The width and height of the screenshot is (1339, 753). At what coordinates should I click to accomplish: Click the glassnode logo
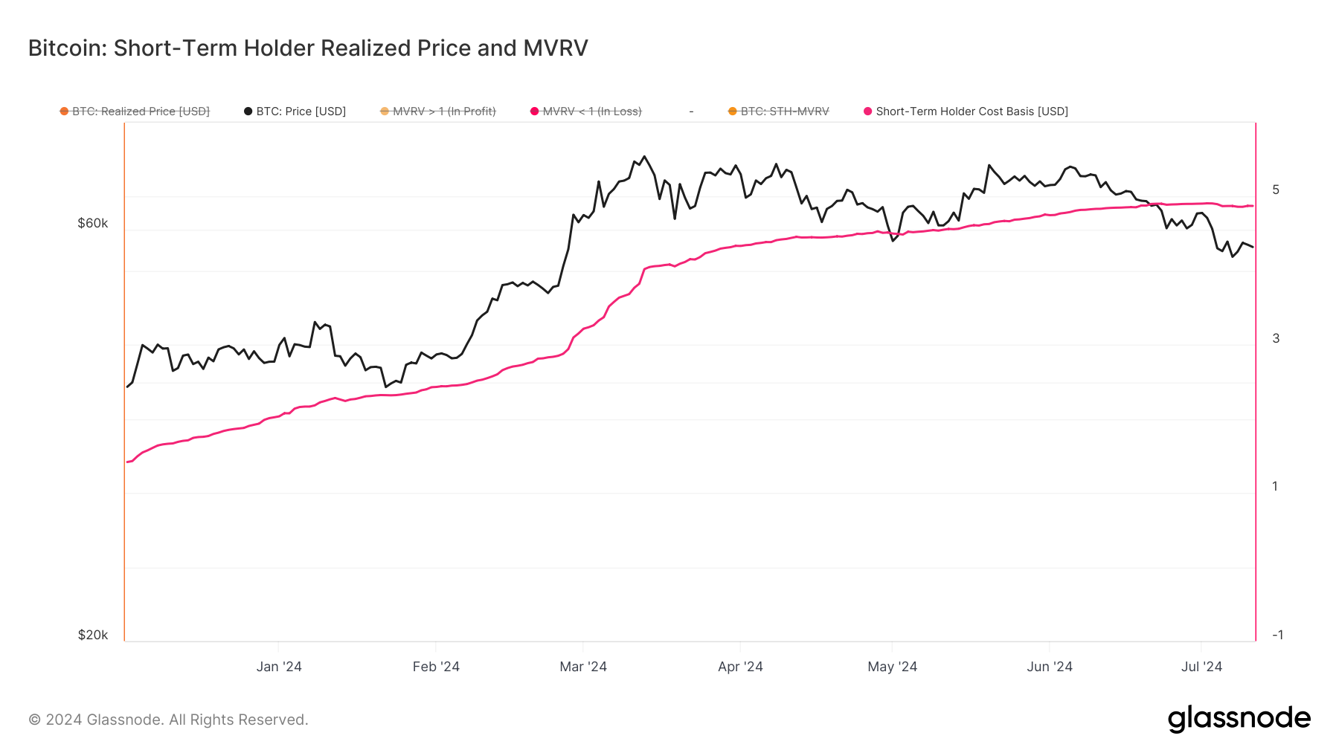click(x=1239, y=719)
